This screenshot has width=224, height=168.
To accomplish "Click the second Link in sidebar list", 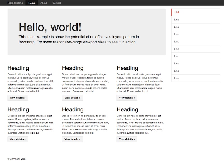I will click(195, 20).
